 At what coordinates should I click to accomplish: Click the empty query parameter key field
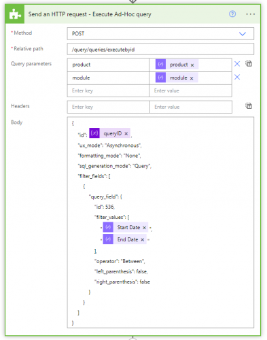pyautogui.click(x=108, y=90)
